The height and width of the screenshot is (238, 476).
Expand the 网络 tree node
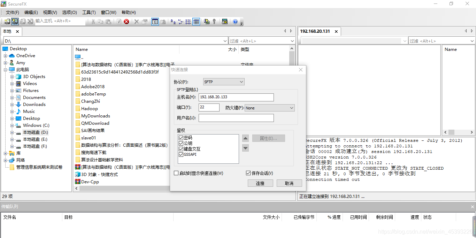click(6, 160)
